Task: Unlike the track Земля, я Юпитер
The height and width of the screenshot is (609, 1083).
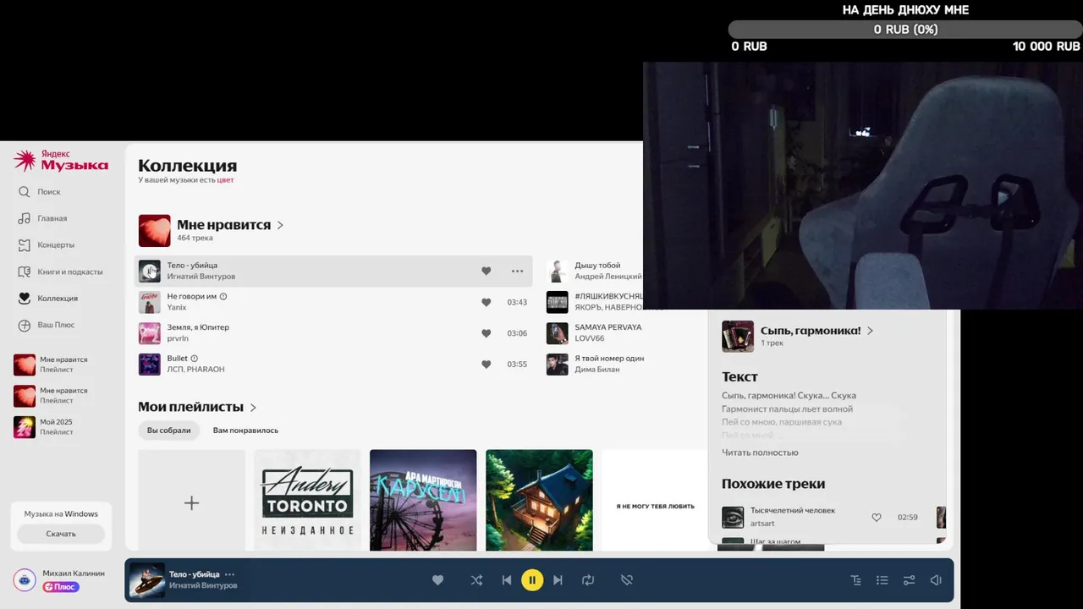Action: click(x=486, y=333)
